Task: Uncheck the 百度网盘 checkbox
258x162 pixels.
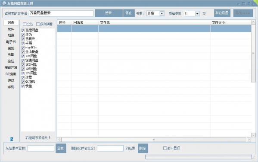Action: tap(23, 31)
